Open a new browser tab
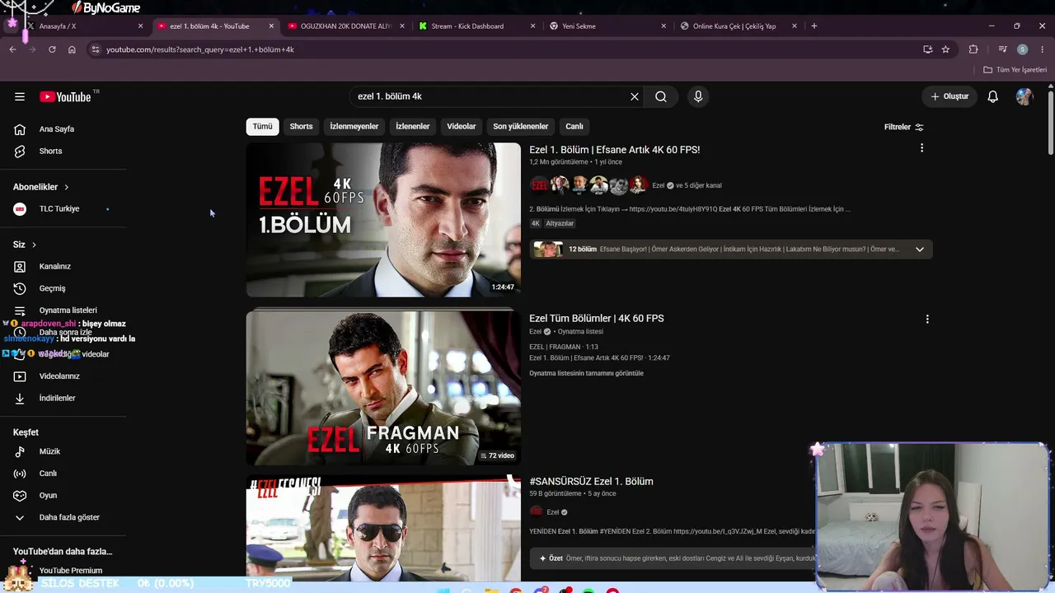Image resolution: width=1055 pixels, height=593 pixels. (814, 26)
